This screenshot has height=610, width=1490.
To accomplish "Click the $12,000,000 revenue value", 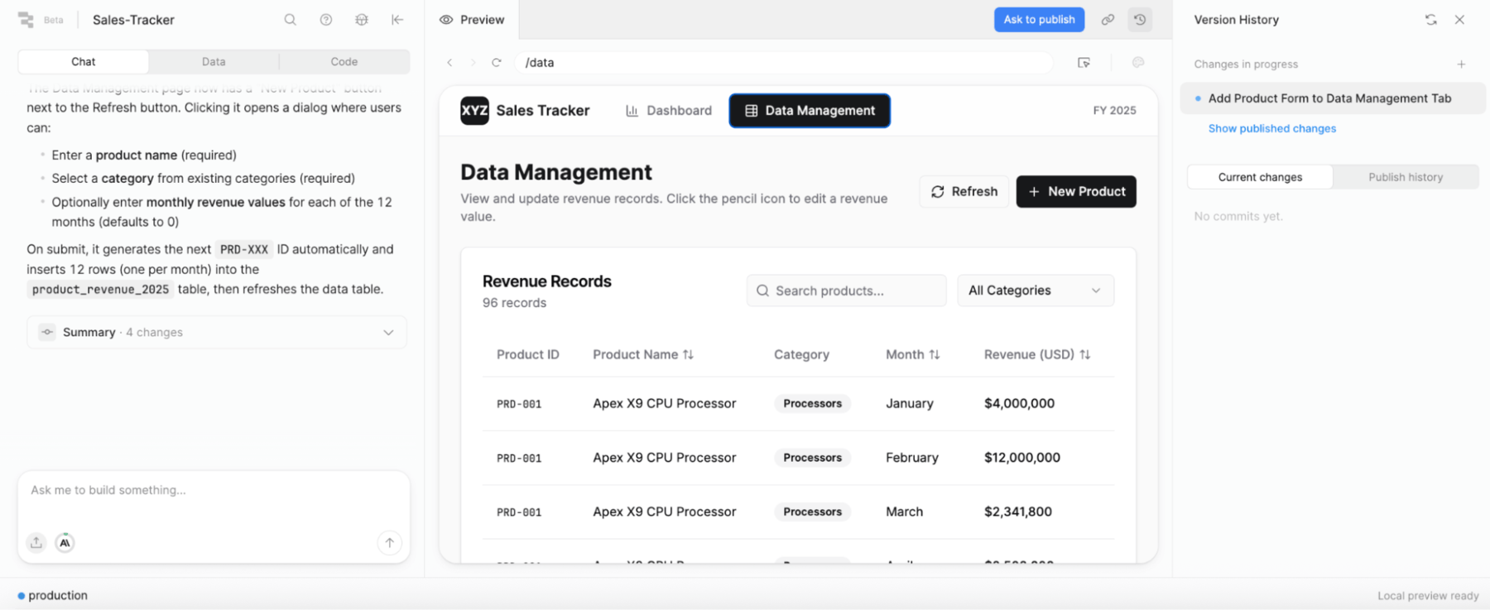I will [x=1022, y=458].
